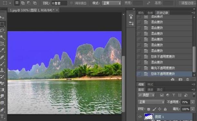This screenshot has width=197, height=121.
Task: Toggle layer filtering switch on or off
Action: pos(194,95)
